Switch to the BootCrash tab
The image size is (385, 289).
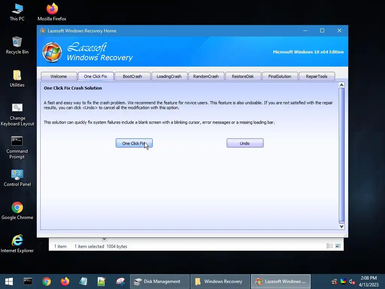point(132,76)
